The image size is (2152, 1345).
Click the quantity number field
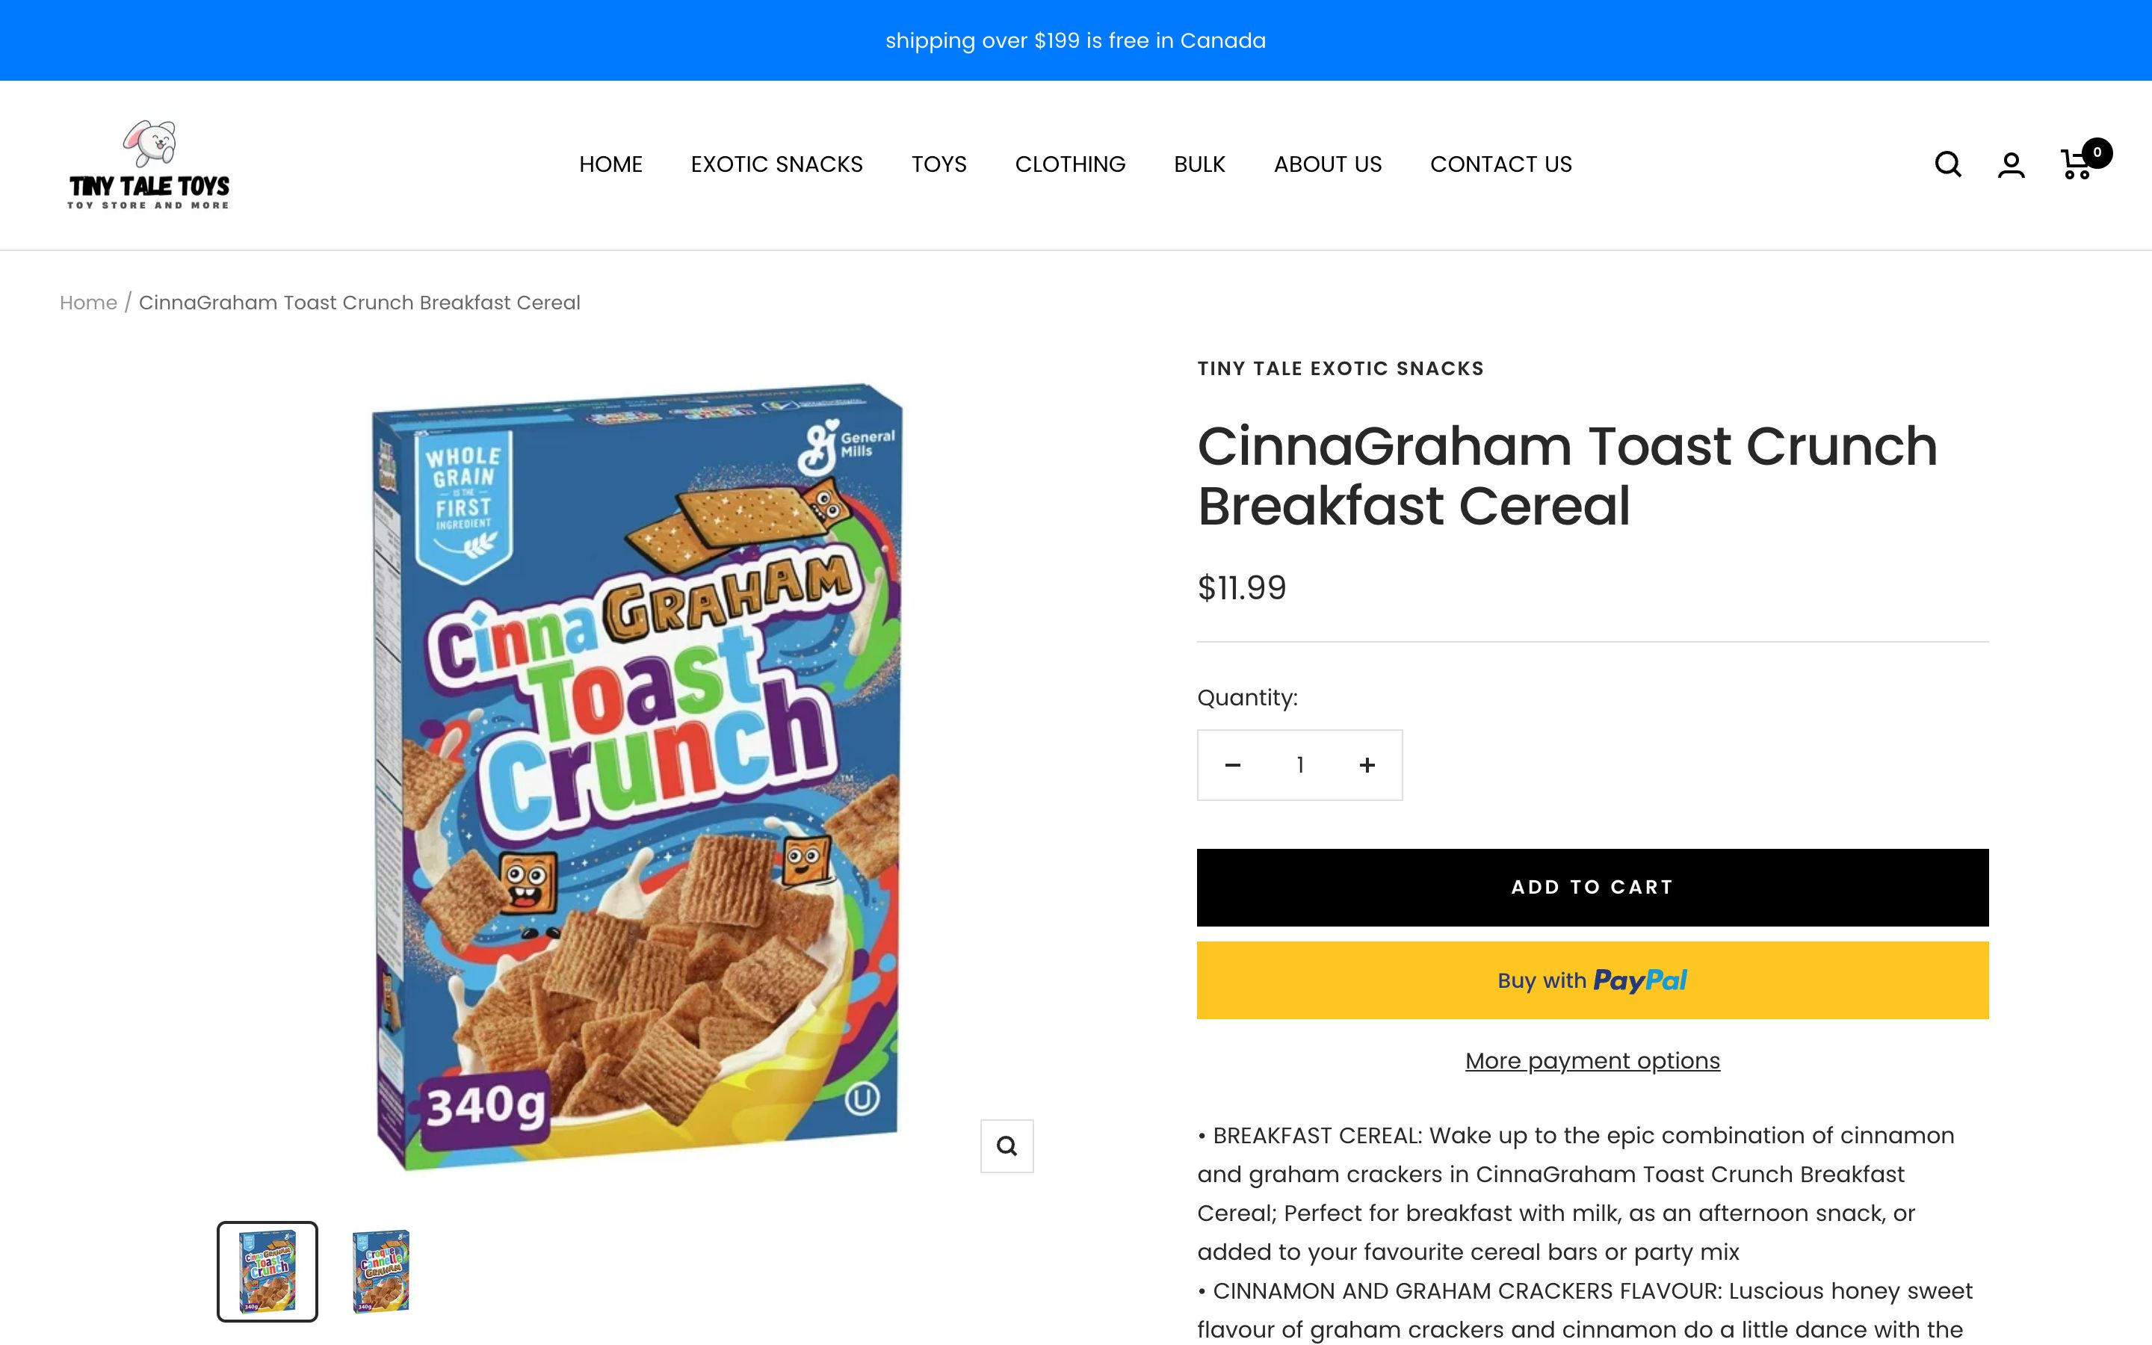pyautogui.click(x=1300, y=765)
